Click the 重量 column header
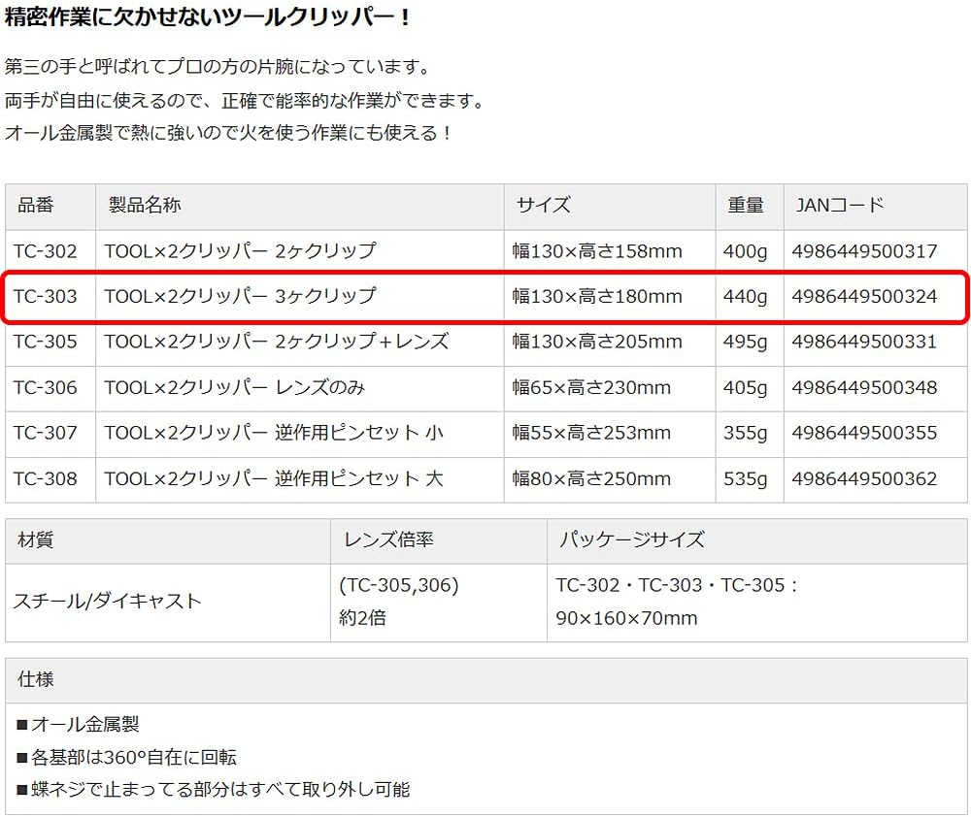This screenshot has height=817, width=971. pyautogui.click(x=750, y=206)
